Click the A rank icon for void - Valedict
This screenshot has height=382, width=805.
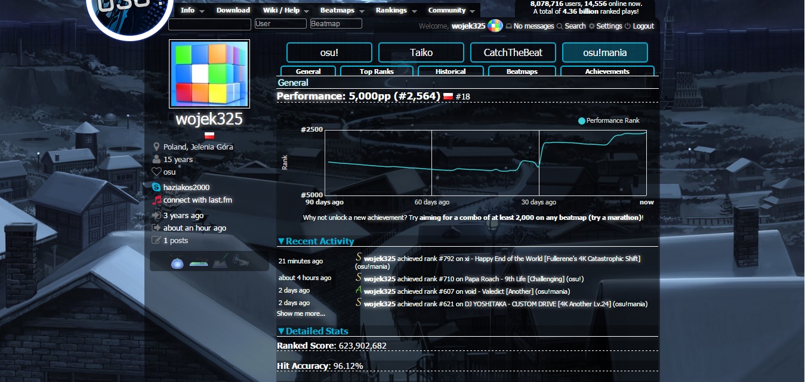[x=359, y=290]
